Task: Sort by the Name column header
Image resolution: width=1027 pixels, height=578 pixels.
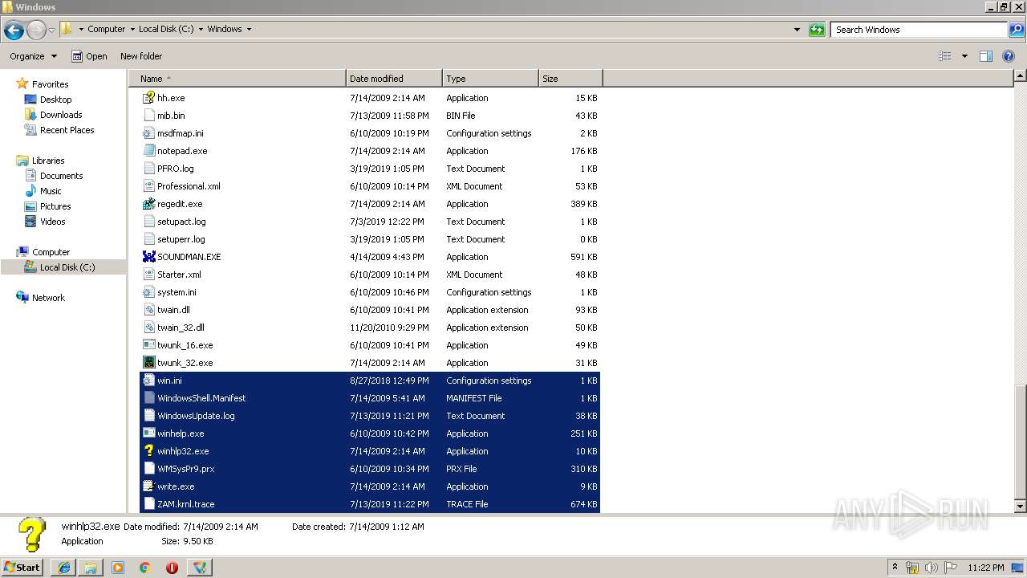Action: pos(237,79)
